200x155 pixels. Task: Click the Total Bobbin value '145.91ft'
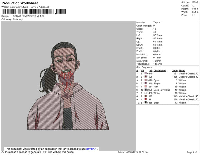158,64
